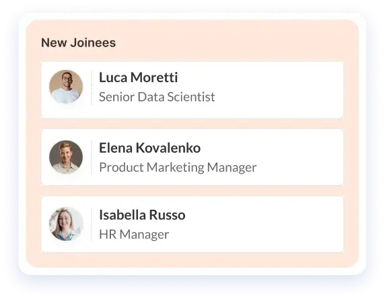The width and height of the screenshot is (385, 300).
Task: Click the dotted divider beside Luca's photo
Action: coord(92,87)
